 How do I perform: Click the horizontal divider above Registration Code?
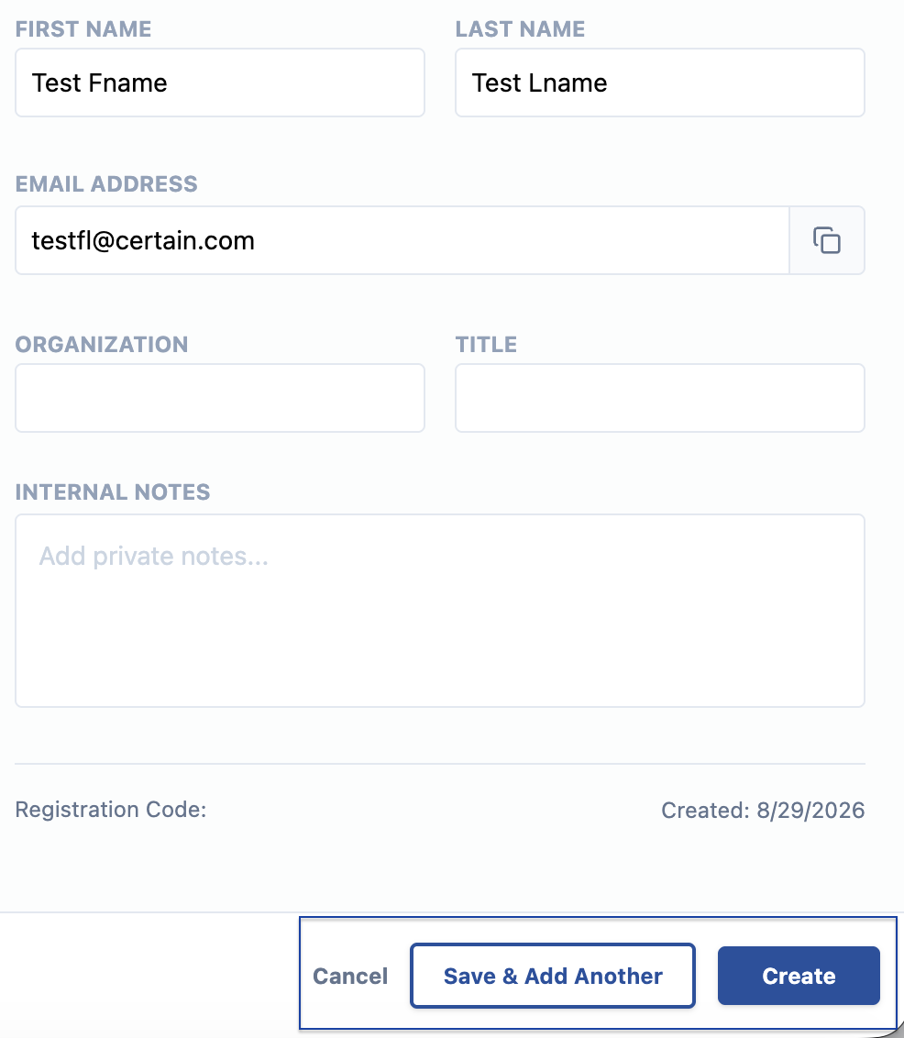pyautogui.click(x=440, y=764)
